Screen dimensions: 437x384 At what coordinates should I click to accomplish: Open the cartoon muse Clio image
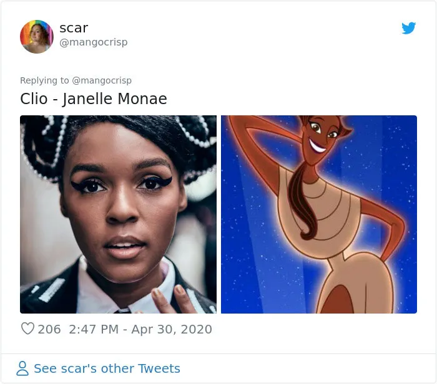[x=319, y=214]
